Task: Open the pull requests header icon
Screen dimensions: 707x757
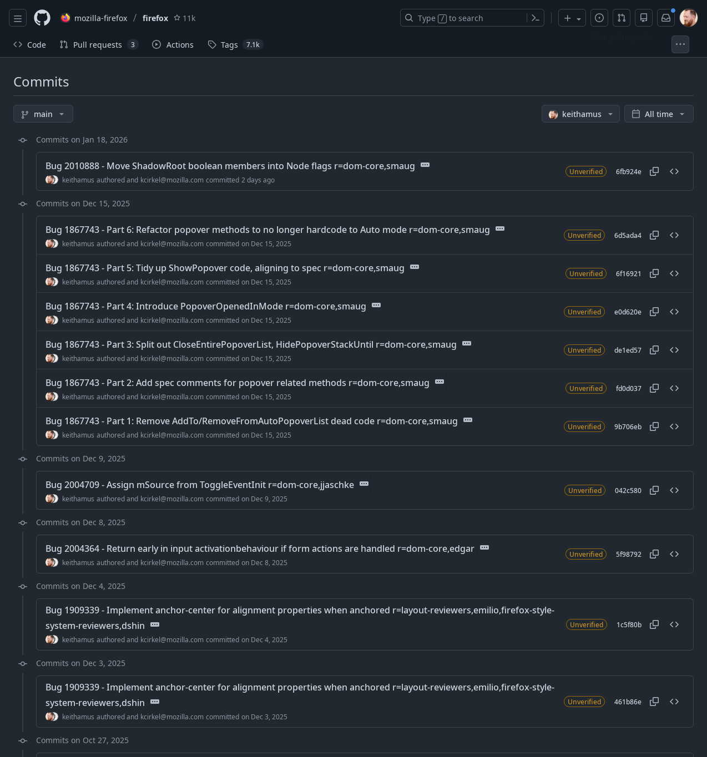Action: [622, 18]
